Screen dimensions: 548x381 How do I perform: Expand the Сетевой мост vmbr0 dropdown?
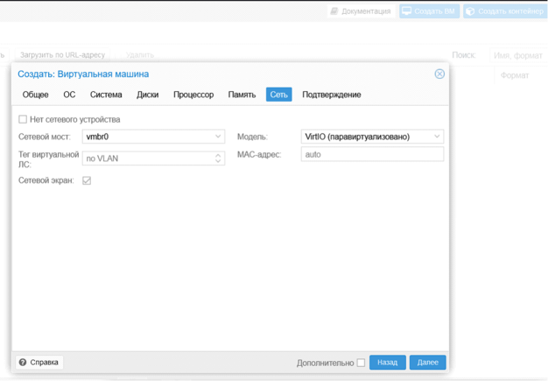click(x=218, y=137)
